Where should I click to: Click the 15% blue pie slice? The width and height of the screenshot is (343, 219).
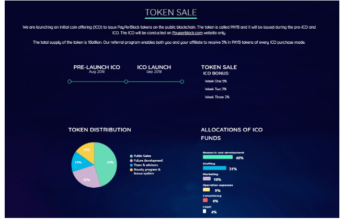pos(79,163)
